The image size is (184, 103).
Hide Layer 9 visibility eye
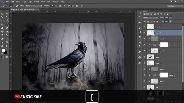pos(144,27)
